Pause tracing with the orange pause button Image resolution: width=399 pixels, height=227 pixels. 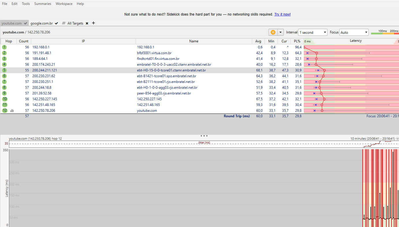273,32
